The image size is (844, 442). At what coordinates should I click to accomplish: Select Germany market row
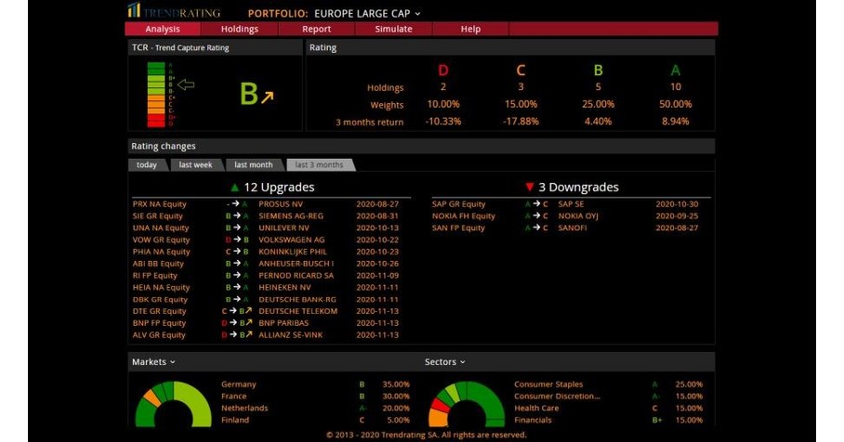(315, 384)
